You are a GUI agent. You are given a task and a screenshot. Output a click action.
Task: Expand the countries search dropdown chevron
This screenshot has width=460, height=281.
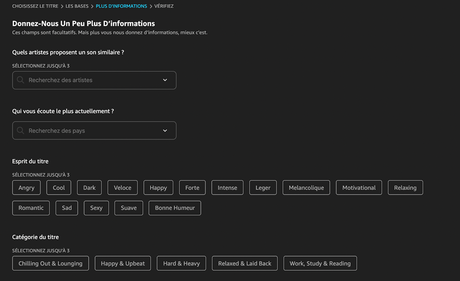pyautogui.click(x=165, y=130)
